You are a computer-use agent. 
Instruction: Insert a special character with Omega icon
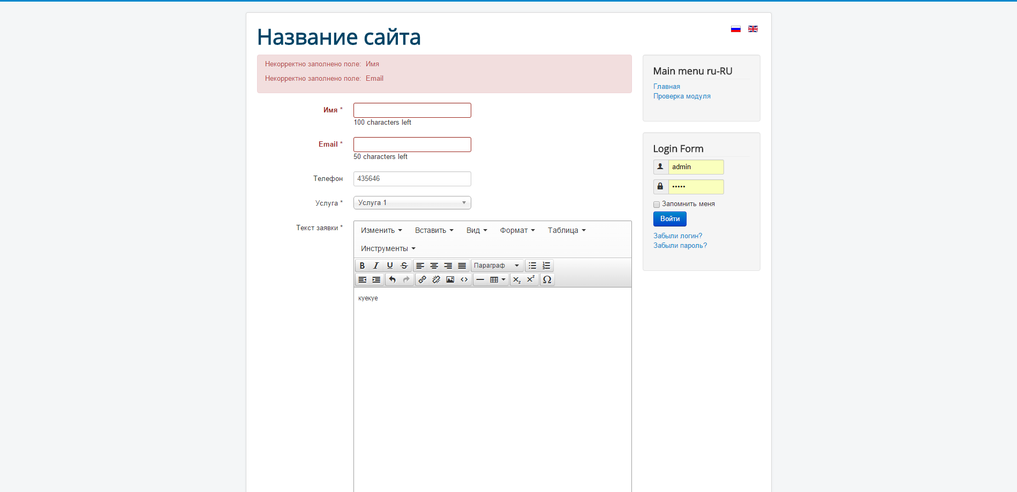(x=547, y=279)
